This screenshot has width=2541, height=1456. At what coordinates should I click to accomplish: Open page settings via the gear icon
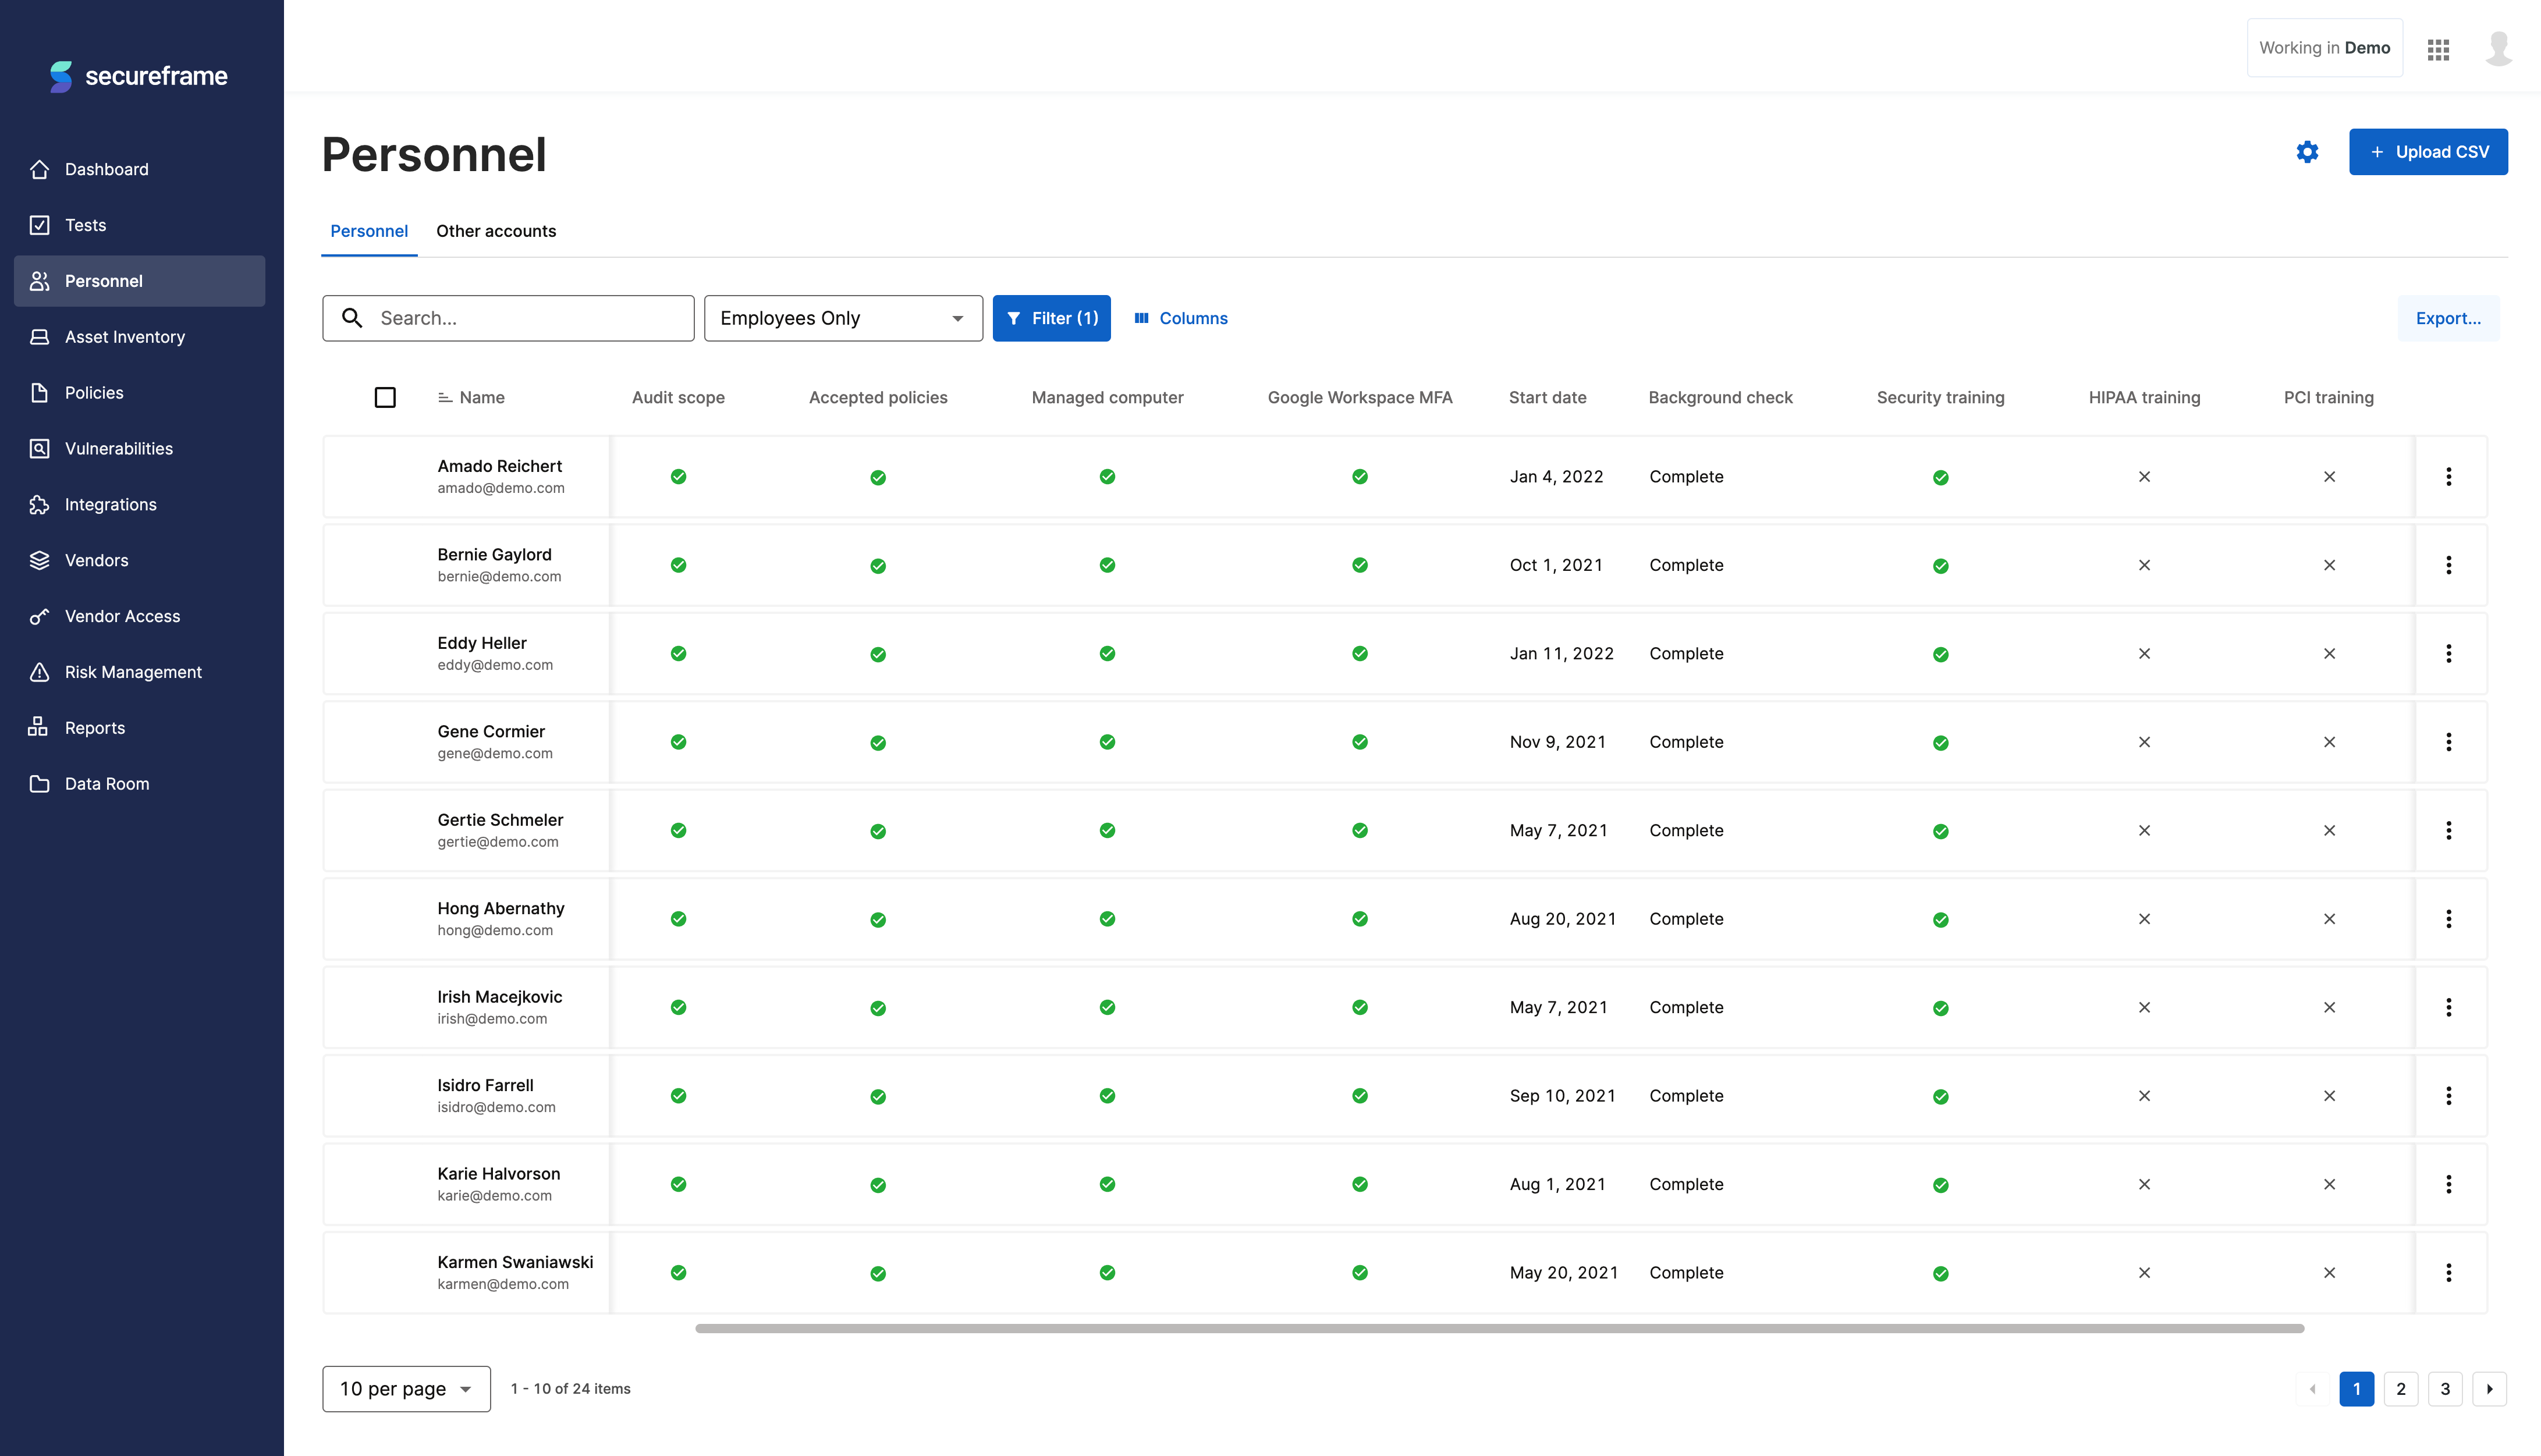tap(2307, 152)
